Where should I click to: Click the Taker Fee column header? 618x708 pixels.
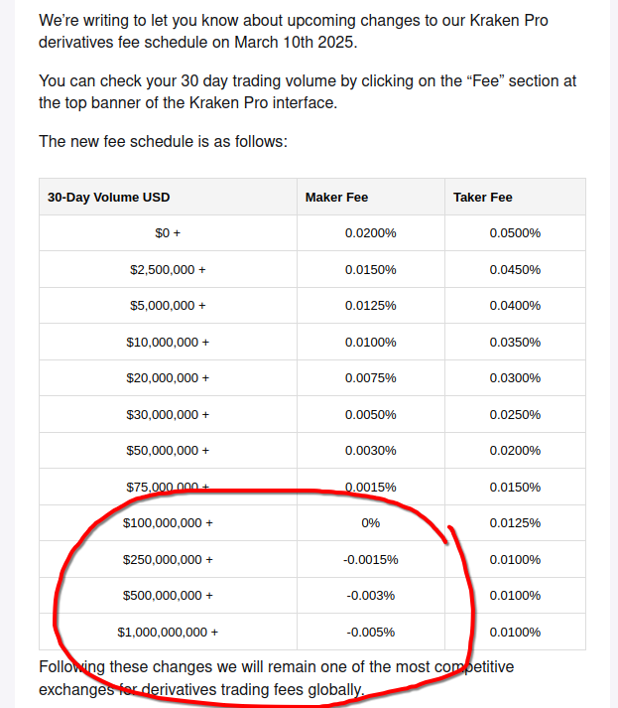[x=515, y=197]
